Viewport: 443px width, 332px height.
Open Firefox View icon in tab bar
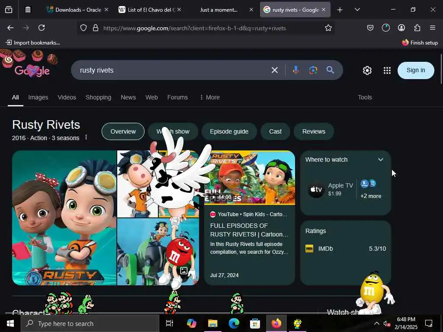pyautogui.click(x=9, y=10)
